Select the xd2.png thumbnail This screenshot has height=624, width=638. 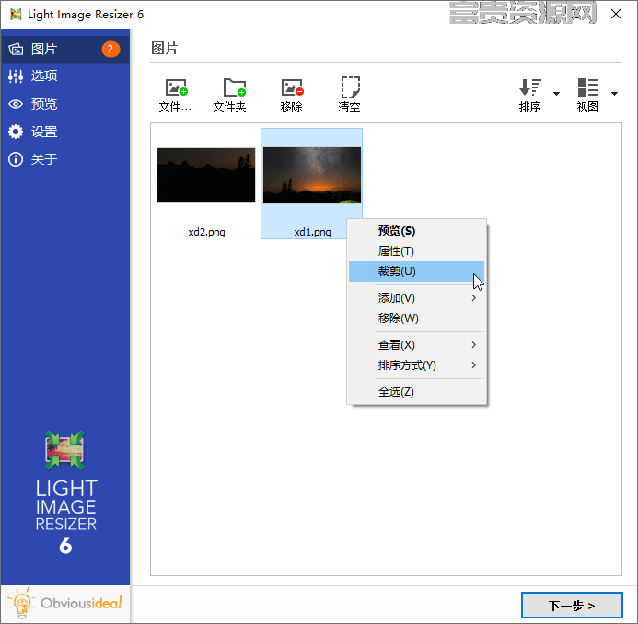pyautogui.click(x=206, y=175)
